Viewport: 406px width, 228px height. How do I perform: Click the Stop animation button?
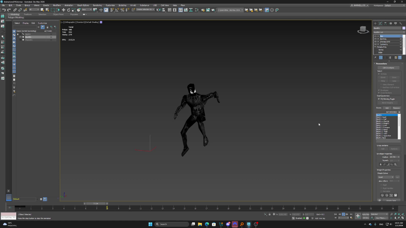tap(343, 214)
